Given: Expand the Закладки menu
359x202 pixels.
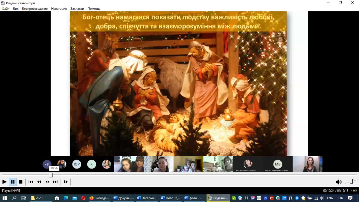Looking at the screenshot, I should click(x=77, y=9).
